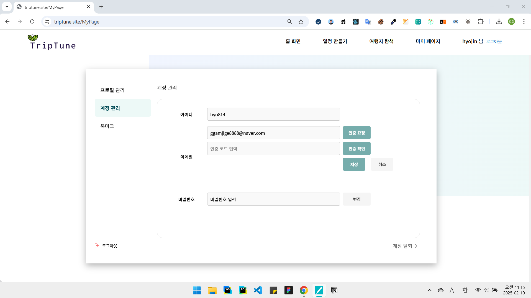Bookmark this page with the star icon

click(301, 22)
